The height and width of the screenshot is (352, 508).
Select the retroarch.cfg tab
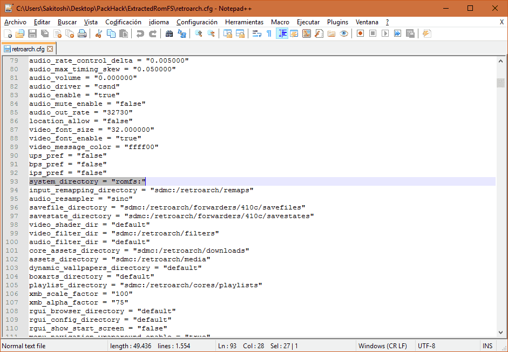point(28,49)
